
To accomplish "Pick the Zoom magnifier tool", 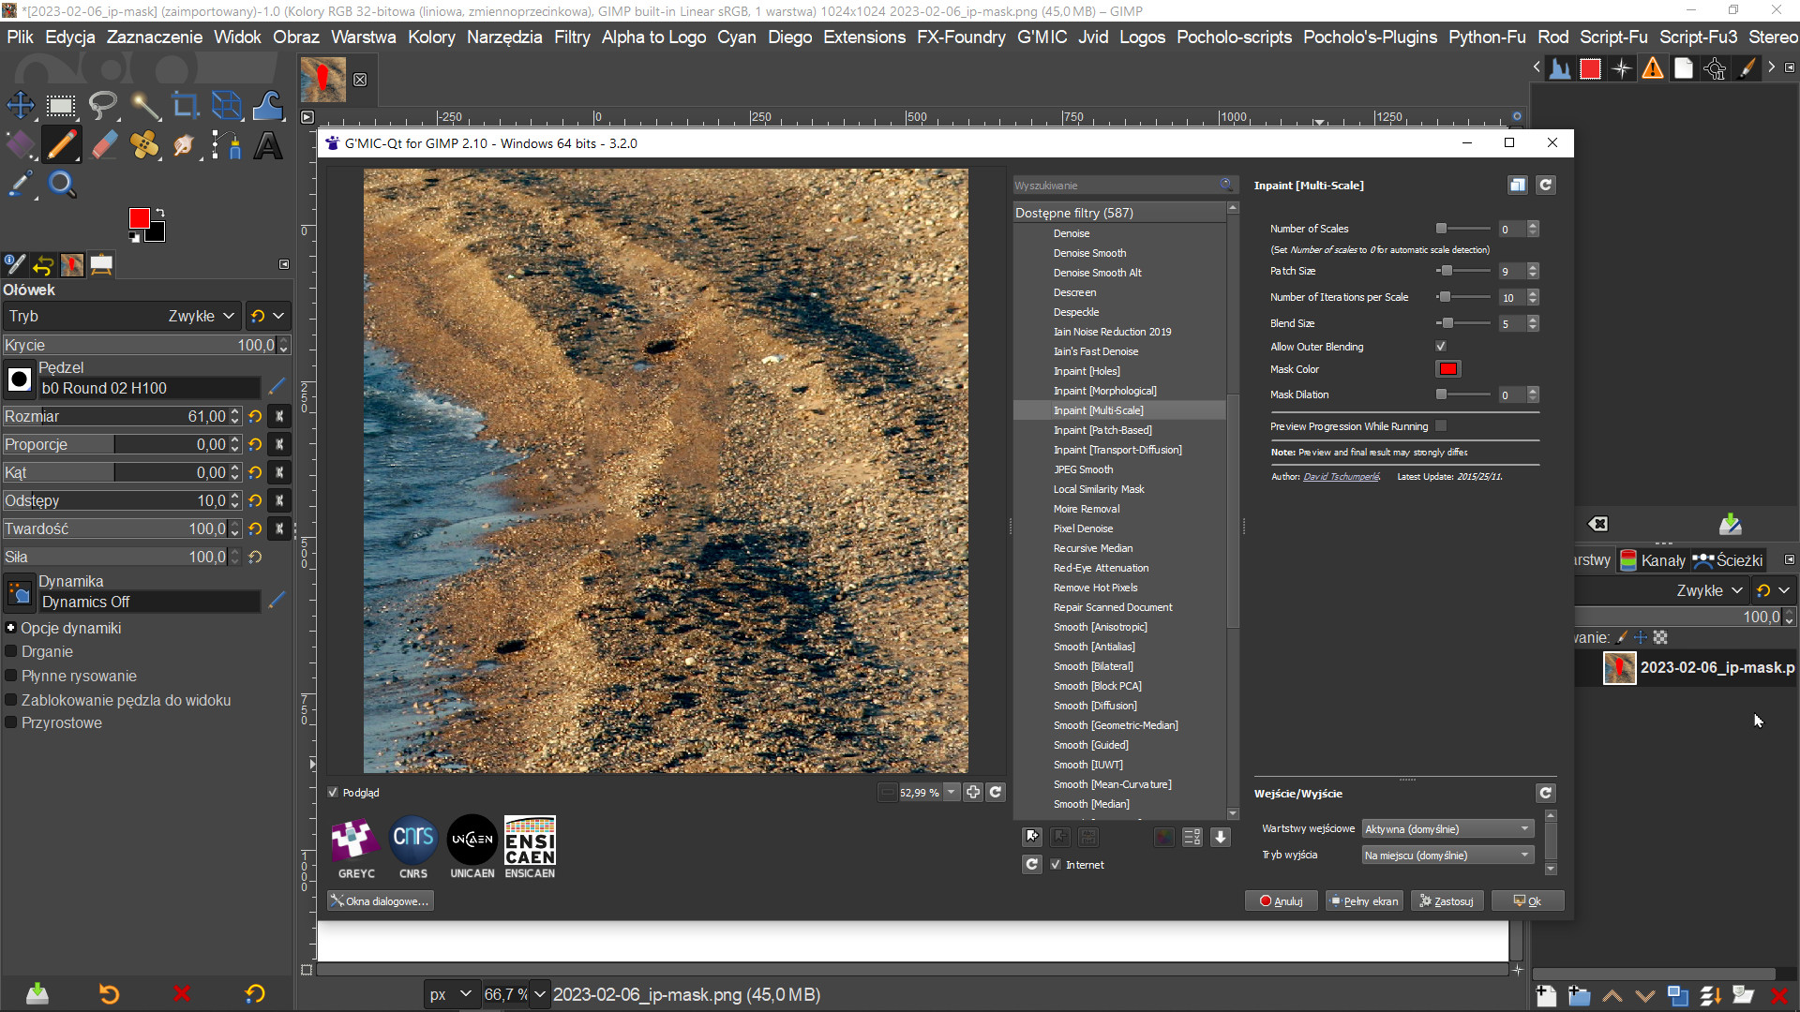I will (x=62, y=184).
